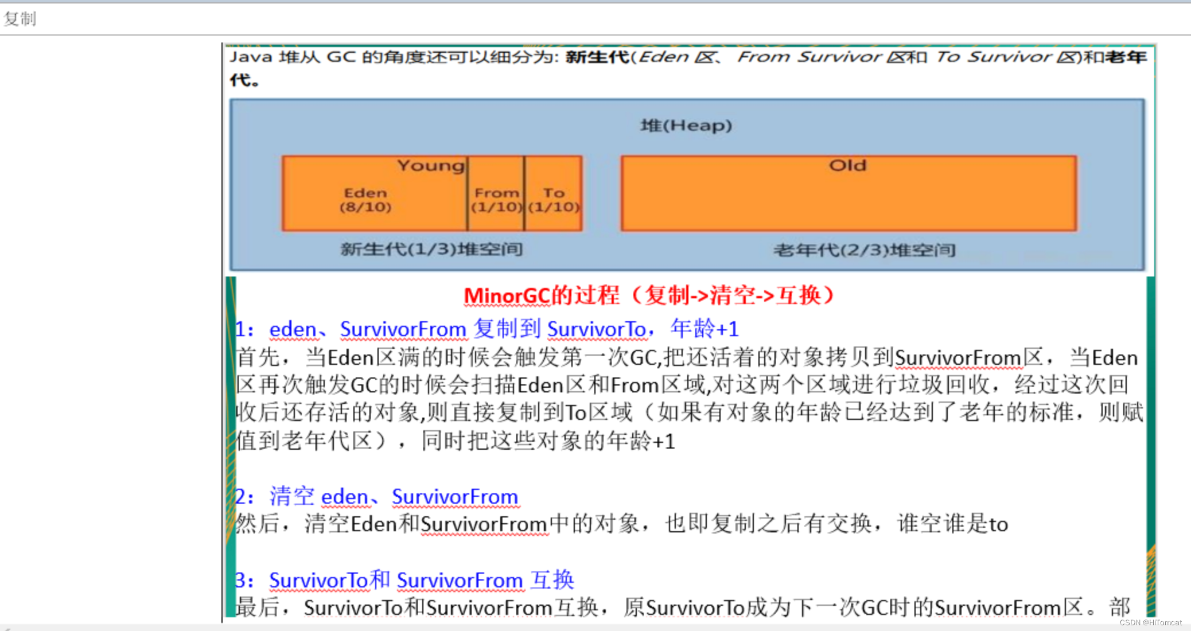Click the 互换 text in step 3 heading

(552, 581)
